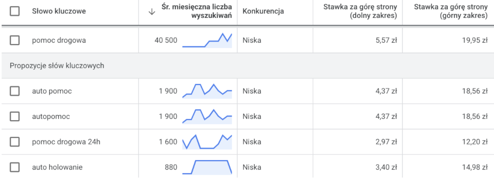Sort by 'Słowo kluczowe' column header
494x180 pixels.
pyautogui.click(x=59, y=11)
